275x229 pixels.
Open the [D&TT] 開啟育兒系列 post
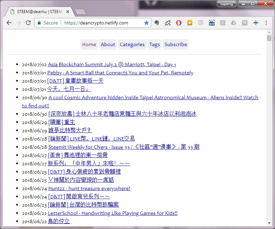point(79,197)
